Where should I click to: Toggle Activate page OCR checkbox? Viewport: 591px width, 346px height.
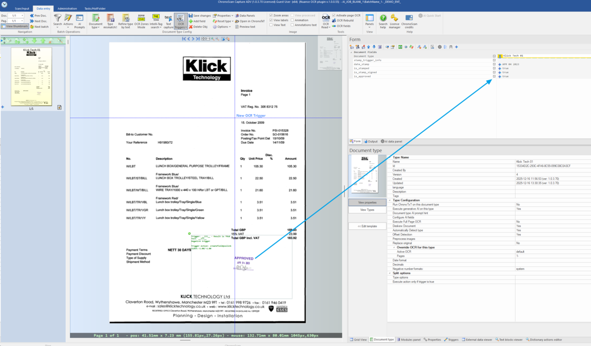tap(333, 15)
